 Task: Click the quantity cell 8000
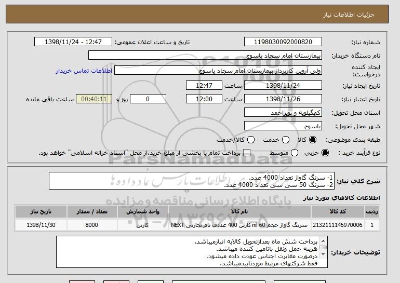click(92, 225)
